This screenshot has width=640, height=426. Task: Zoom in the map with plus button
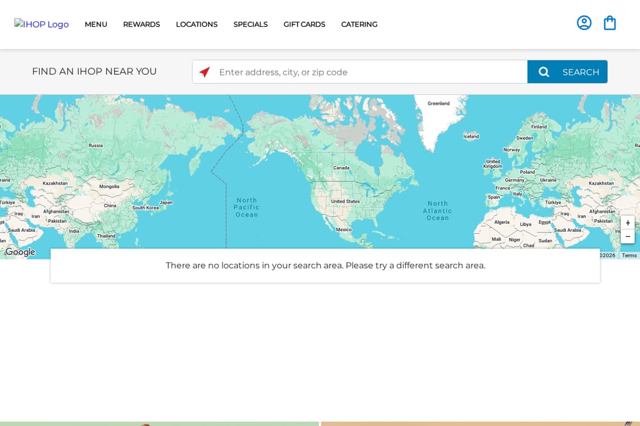pos(628,223)
